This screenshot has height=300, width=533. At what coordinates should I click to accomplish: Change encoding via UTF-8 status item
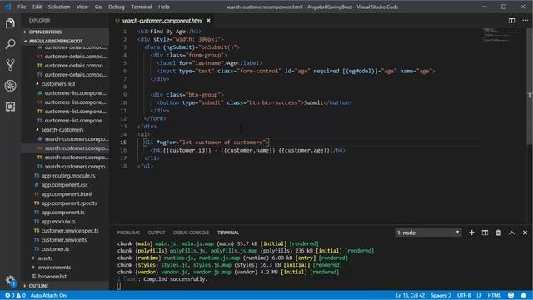464,295
